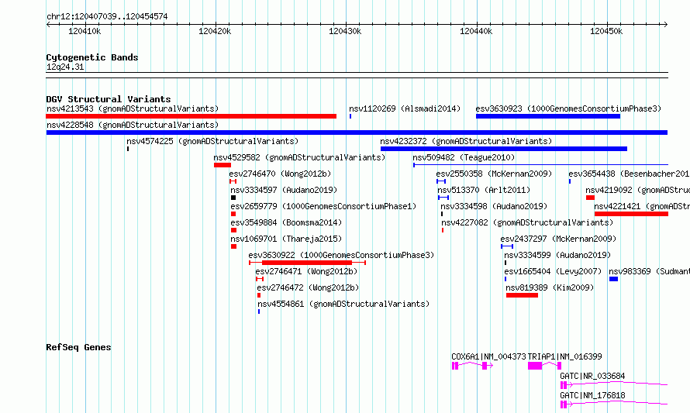Open esv3630923 1000GenomesConsortiumPhase3 label

pyautogui.click(x=568, y=108)
